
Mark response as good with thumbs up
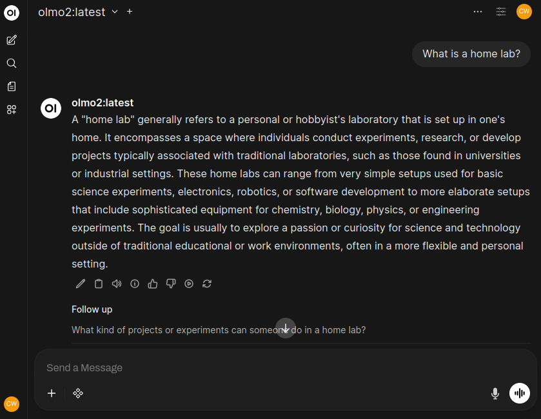point(153,284)
